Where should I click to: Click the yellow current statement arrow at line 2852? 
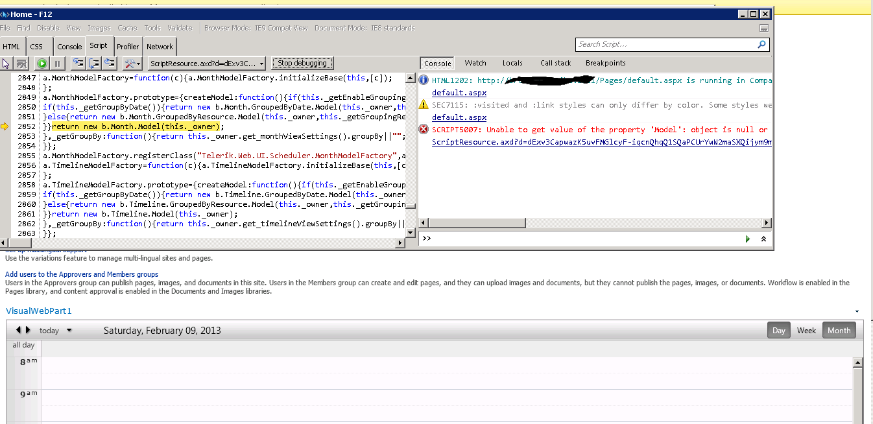click(5, 126)
